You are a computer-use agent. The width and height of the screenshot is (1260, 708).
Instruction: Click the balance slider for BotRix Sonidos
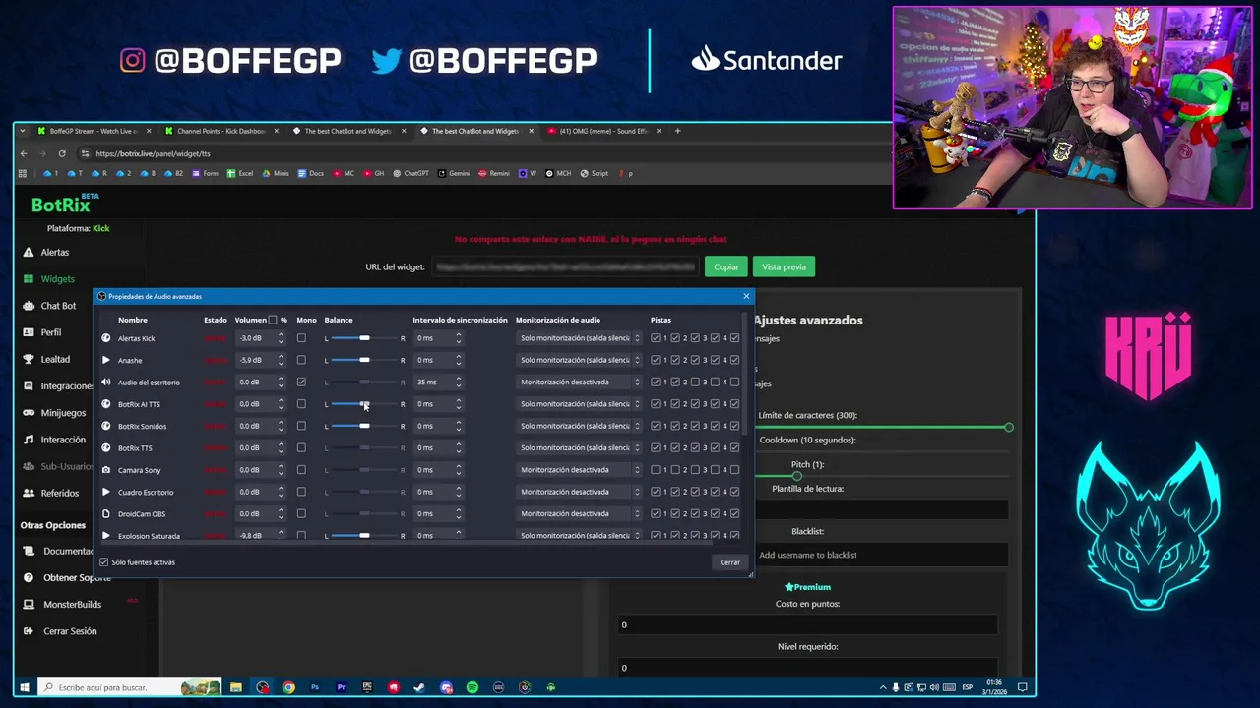click(364, 426)
